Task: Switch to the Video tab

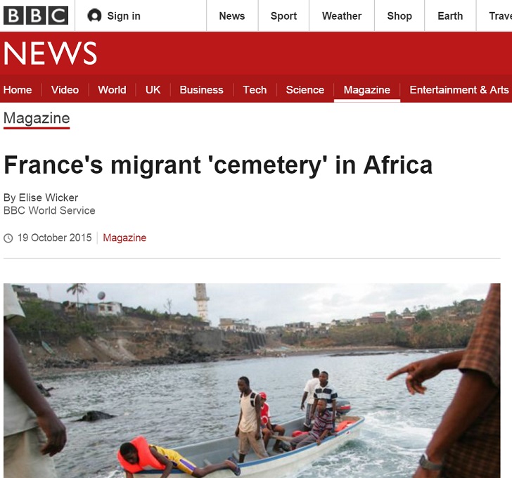Action: click(65, 90)
